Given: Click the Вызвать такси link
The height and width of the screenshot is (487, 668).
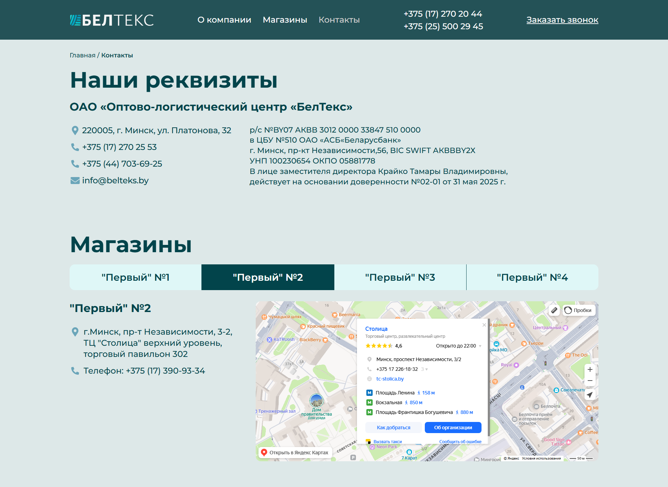Looking at the screenshot, I should (388, 441).
